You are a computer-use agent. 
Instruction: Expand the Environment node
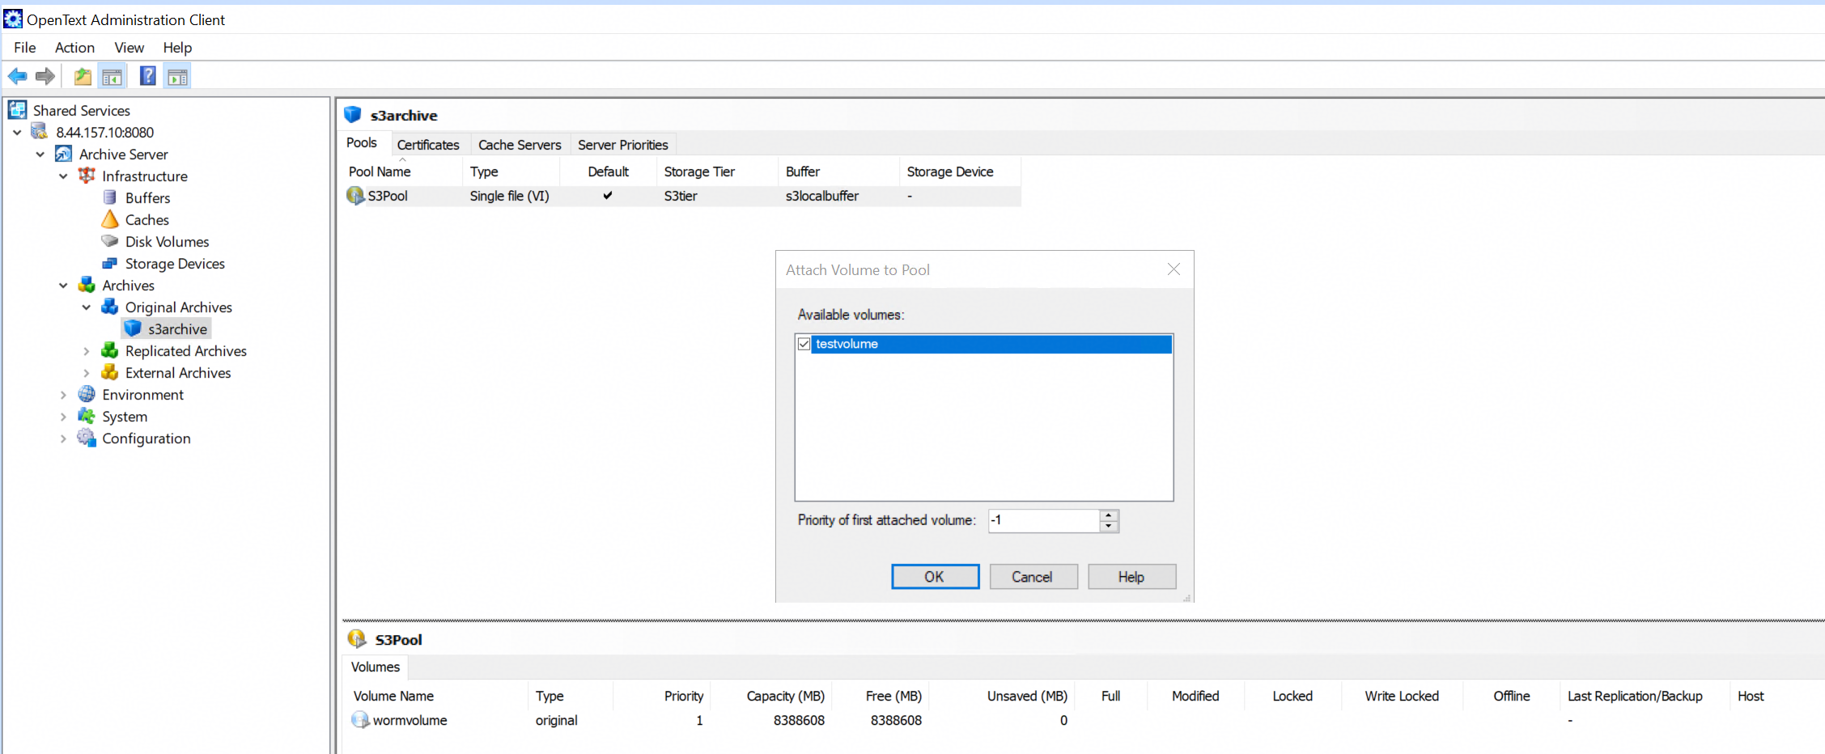point(63,394)
